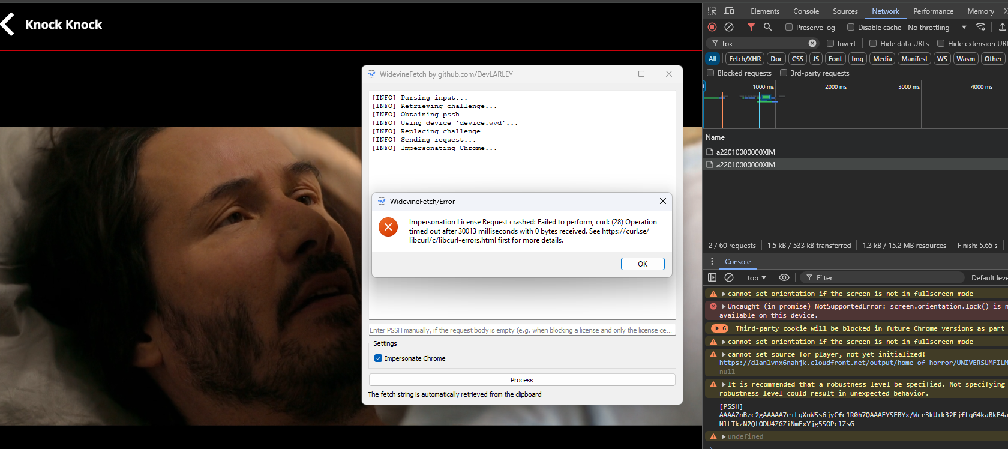Expand the grouped third-party cookie warnings
The height and width of the screenshot is (449, 1008).
pos(719,328)
